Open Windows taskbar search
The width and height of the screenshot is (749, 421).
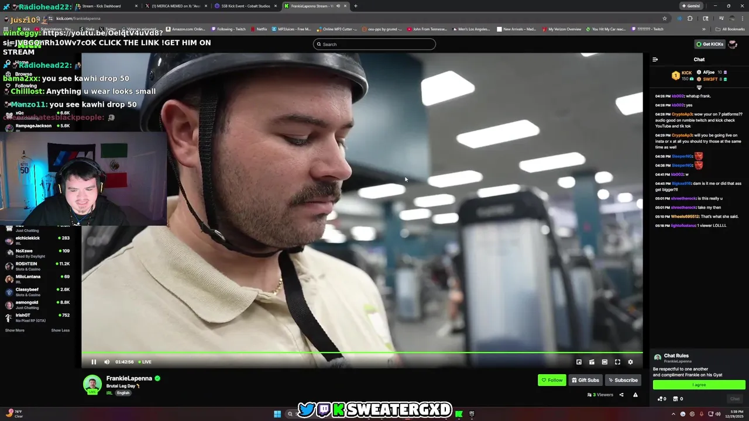pyautogui.click(x=290, y=414)
